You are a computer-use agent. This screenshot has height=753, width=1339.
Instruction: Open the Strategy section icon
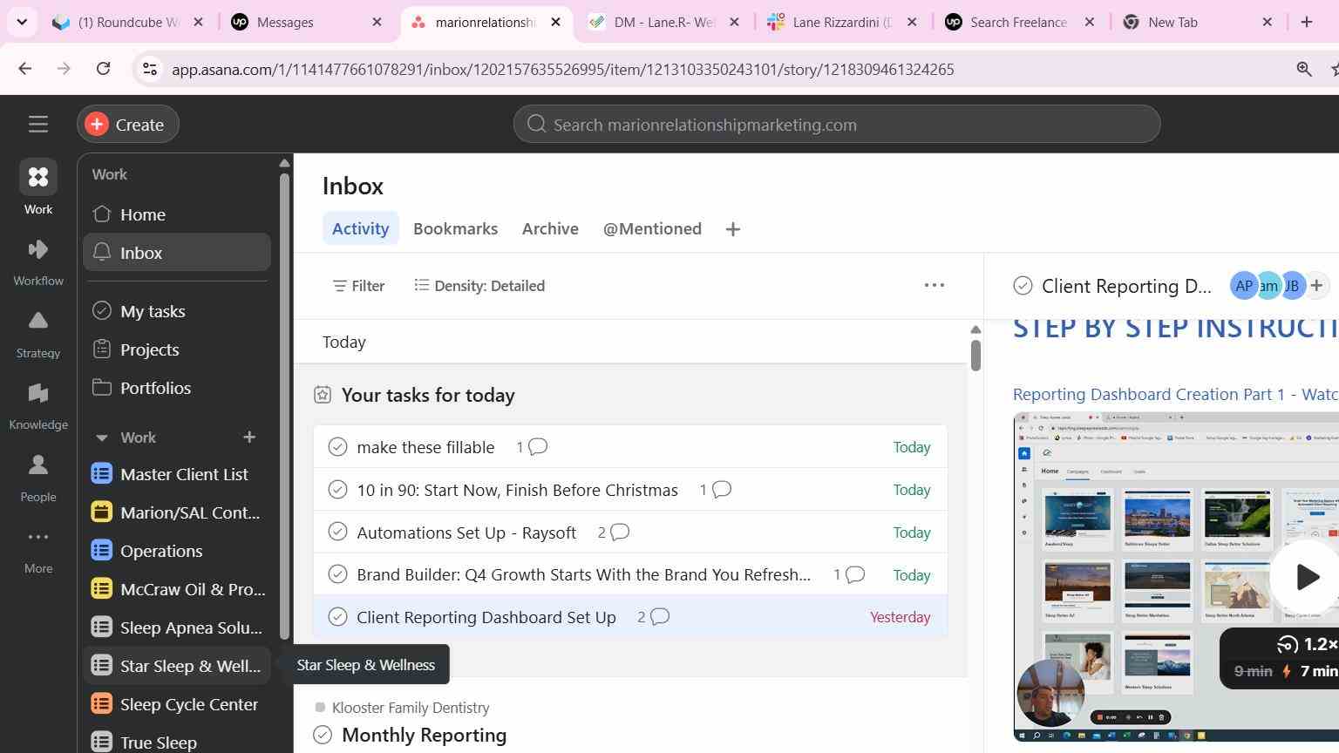coord(38,322)
